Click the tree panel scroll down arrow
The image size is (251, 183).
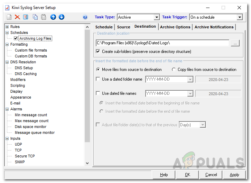(87, 163)
